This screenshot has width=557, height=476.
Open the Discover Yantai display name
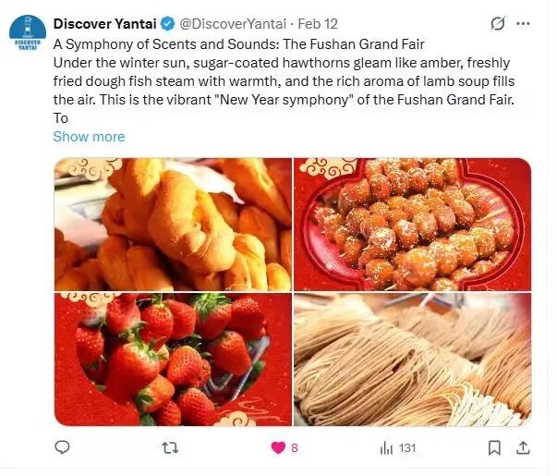[x=104, y=23]
